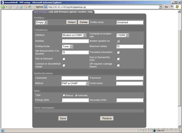The height and width of the screenshot is (133, 182).
Task: Open the Empty profile dropdown
Action: (x=41, y=22)
